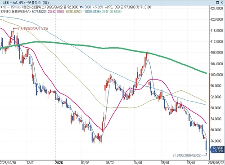Click the '시:76.1350' opening price text

112,7
